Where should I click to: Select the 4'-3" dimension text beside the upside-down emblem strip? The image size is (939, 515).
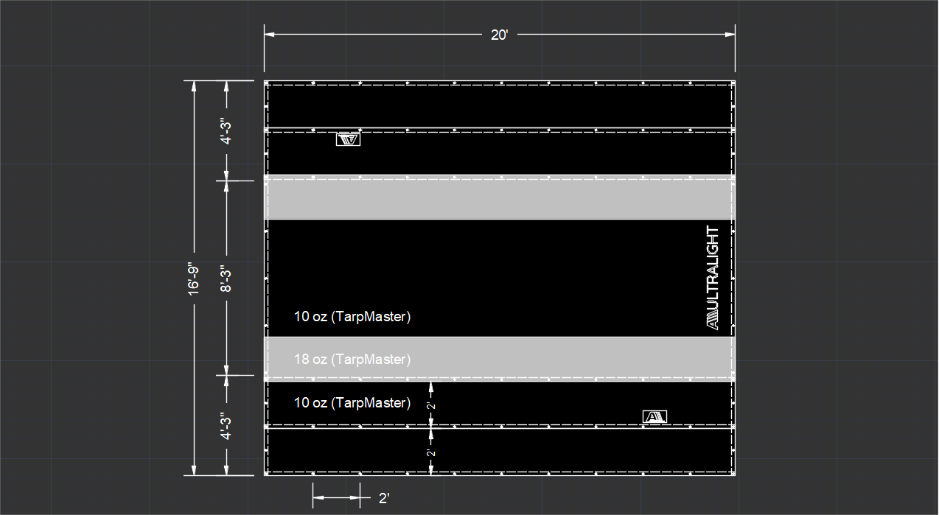pos(226,132)
